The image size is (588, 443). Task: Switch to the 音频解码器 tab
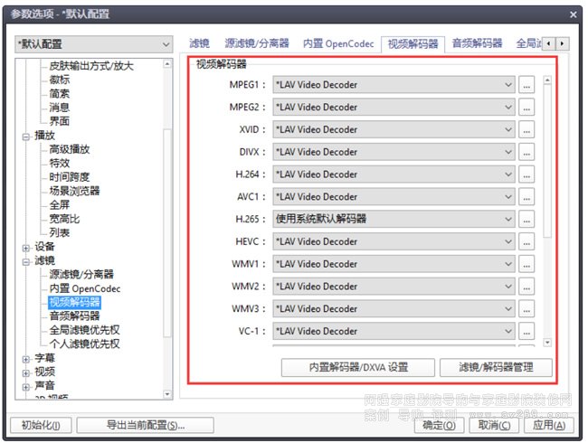click(477, 43)
